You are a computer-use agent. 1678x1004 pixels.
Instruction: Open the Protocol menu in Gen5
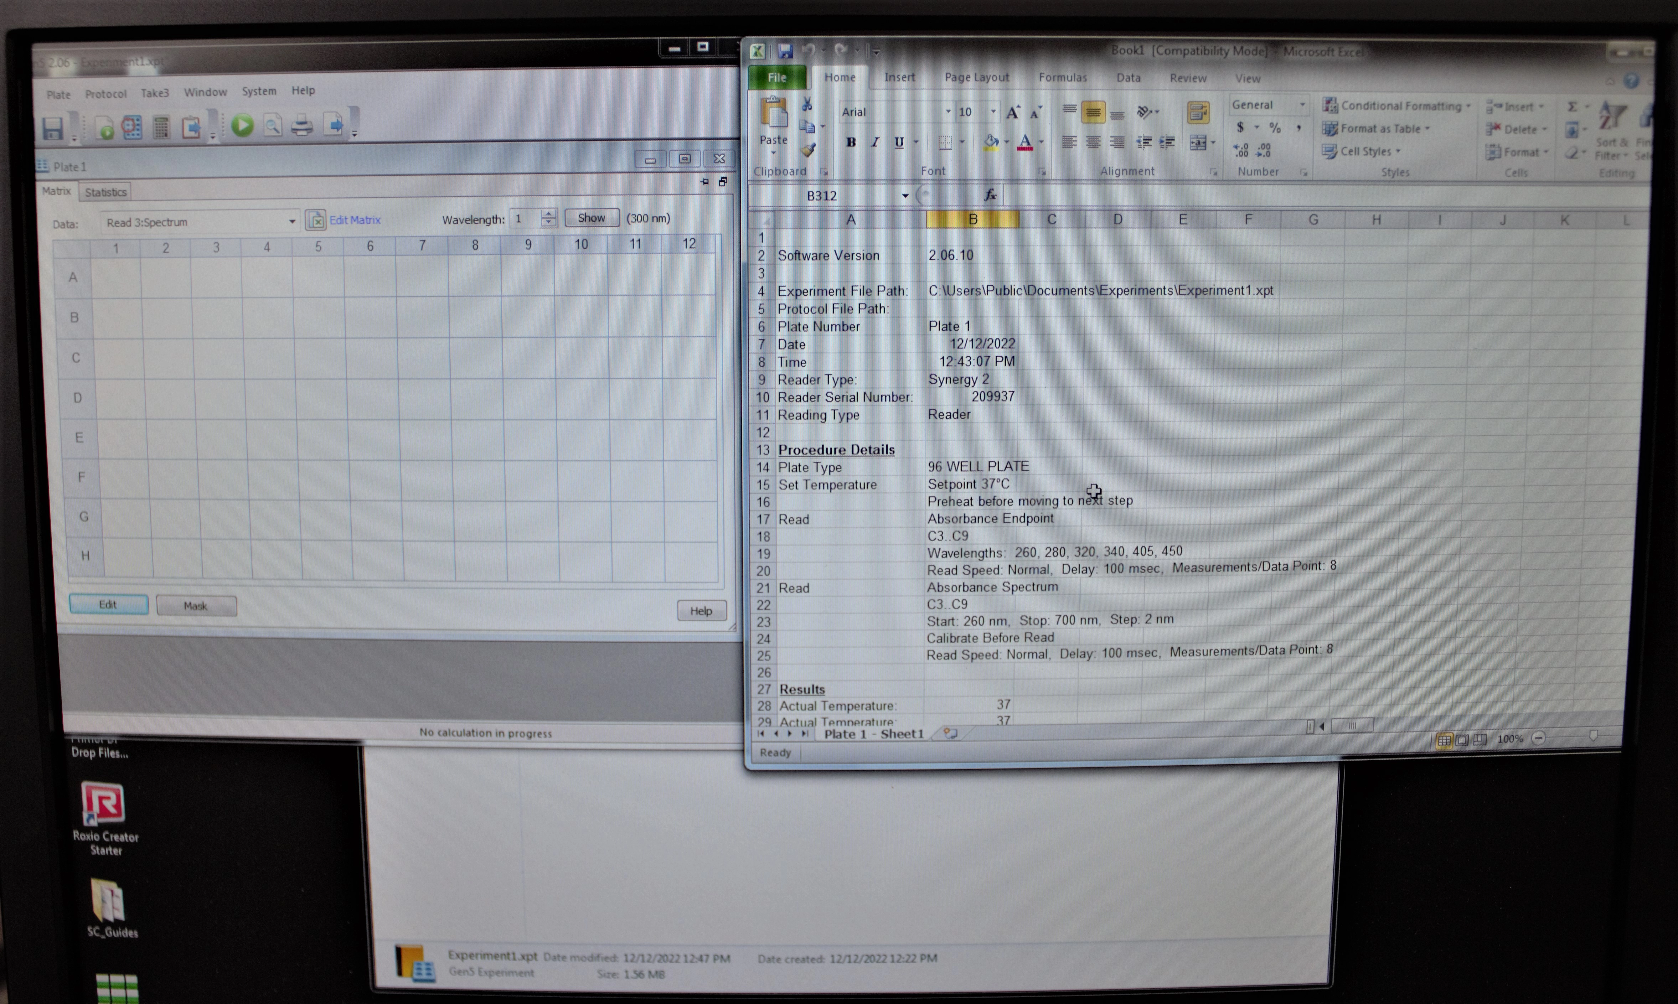tap(105, 94)
